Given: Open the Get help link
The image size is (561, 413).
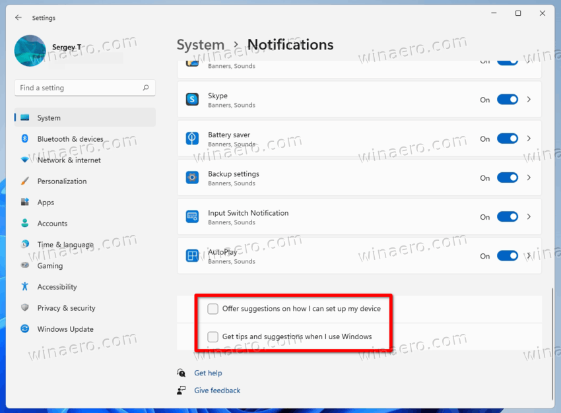Looking at the screenshot, I should pos(208,373).
